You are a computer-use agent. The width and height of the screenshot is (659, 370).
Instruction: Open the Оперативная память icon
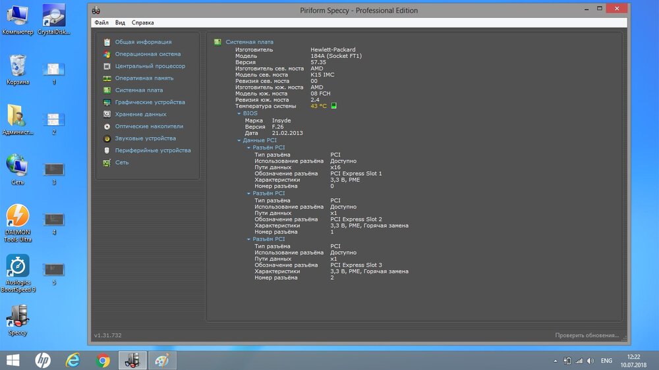(x=107, y=78)
